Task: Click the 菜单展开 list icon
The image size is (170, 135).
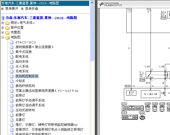Action: pos(2,9)
